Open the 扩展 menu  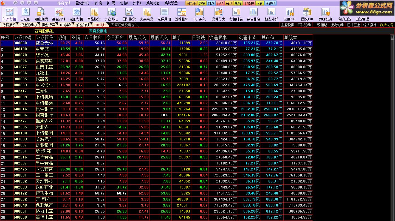point(111,3)
